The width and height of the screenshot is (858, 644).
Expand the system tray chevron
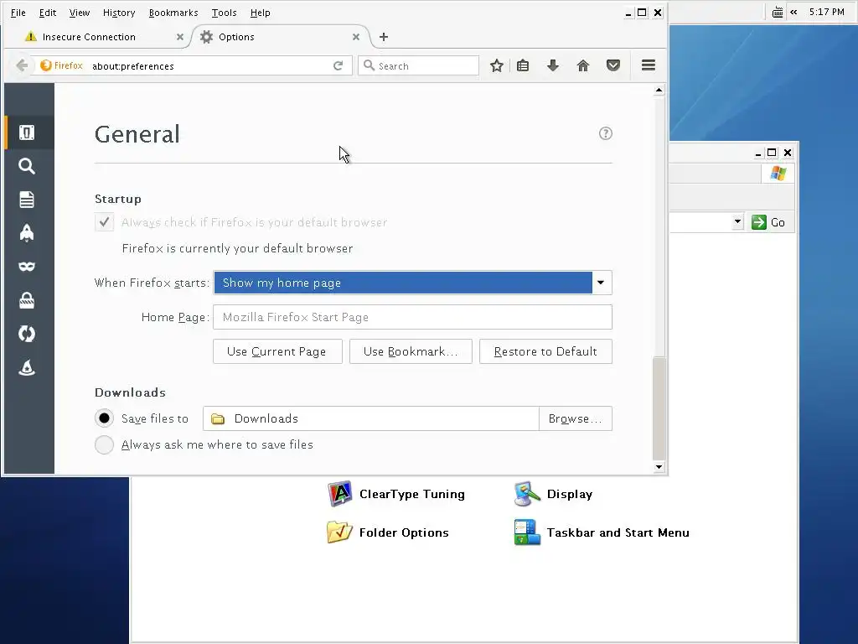793,12
